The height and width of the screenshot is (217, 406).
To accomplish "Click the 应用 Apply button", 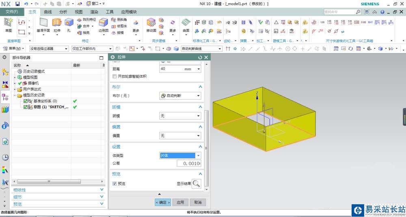I will pos(180,202).
